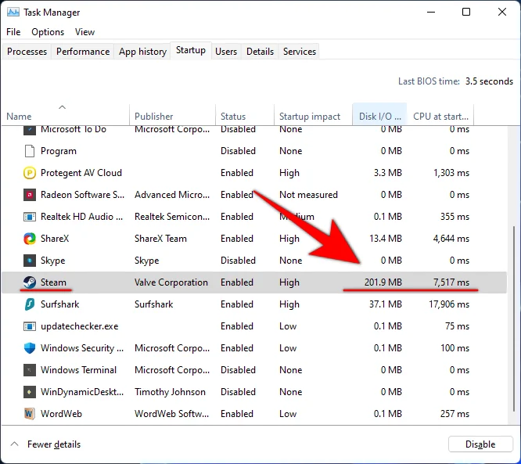The height and width of the screenshot is (464, 521).
Task: Click the Last BIOS time label
Action: click(429, 81)
